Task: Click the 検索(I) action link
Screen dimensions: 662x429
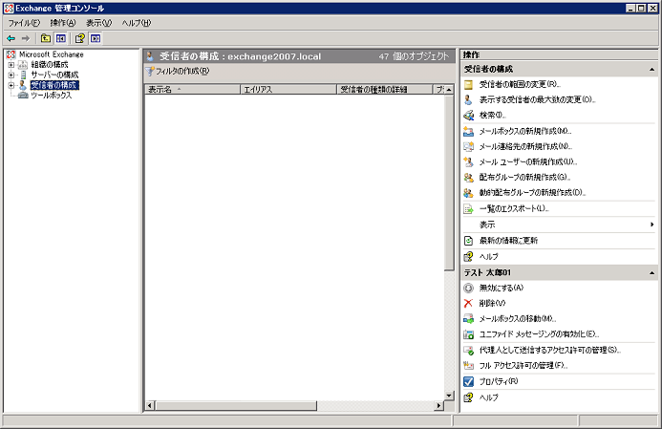Action: pos(492,115)
